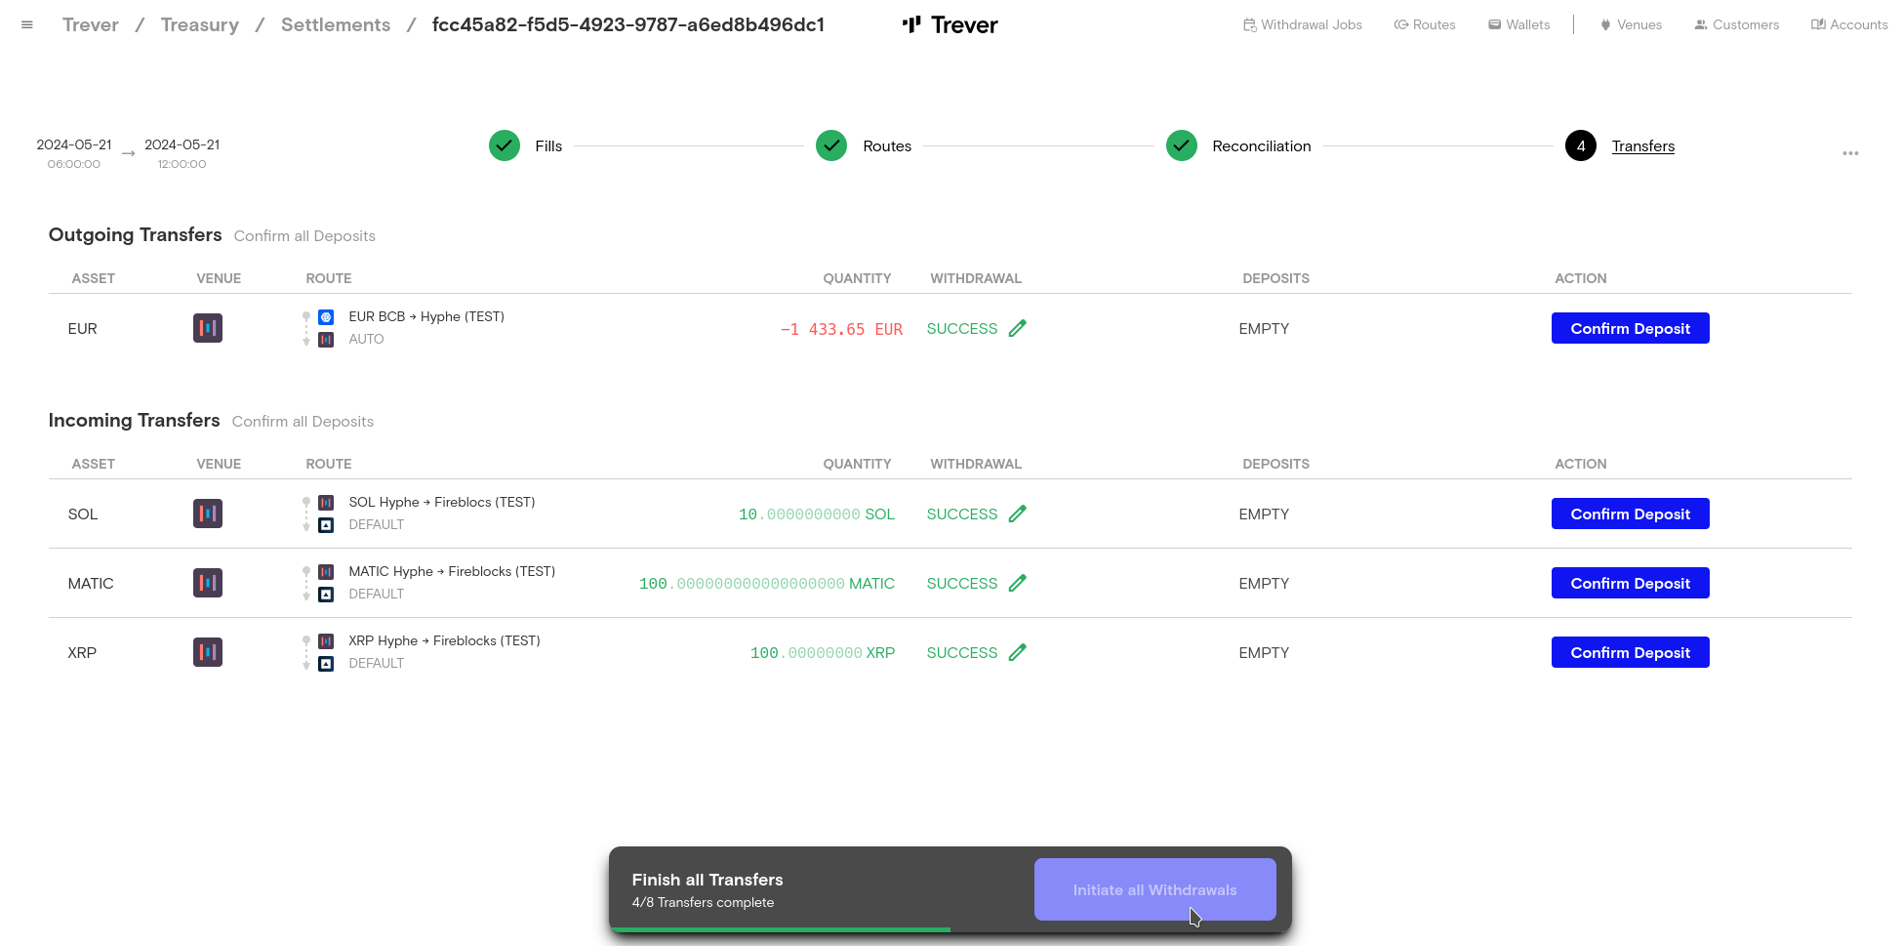Go to Wallets in top navigation
The height and width of the screenshot is (946, 1901).
click(x=1518, y=25)
